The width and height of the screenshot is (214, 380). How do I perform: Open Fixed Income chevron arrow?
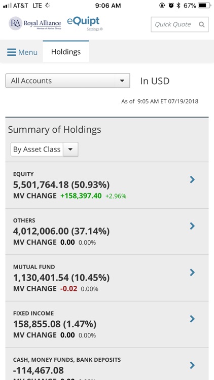(x=192, y=319)
